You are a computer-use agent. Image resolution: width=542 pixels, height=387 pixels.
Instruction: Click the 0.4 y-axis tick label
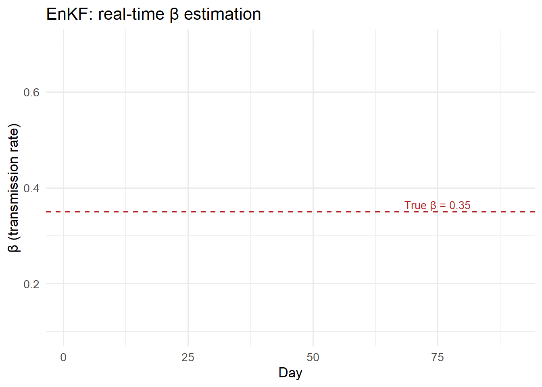point(31,188)
